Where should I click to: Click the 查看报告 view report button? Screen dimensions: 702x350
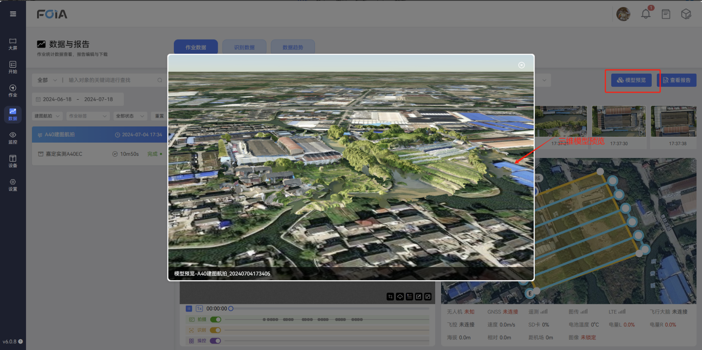point(676,80)
